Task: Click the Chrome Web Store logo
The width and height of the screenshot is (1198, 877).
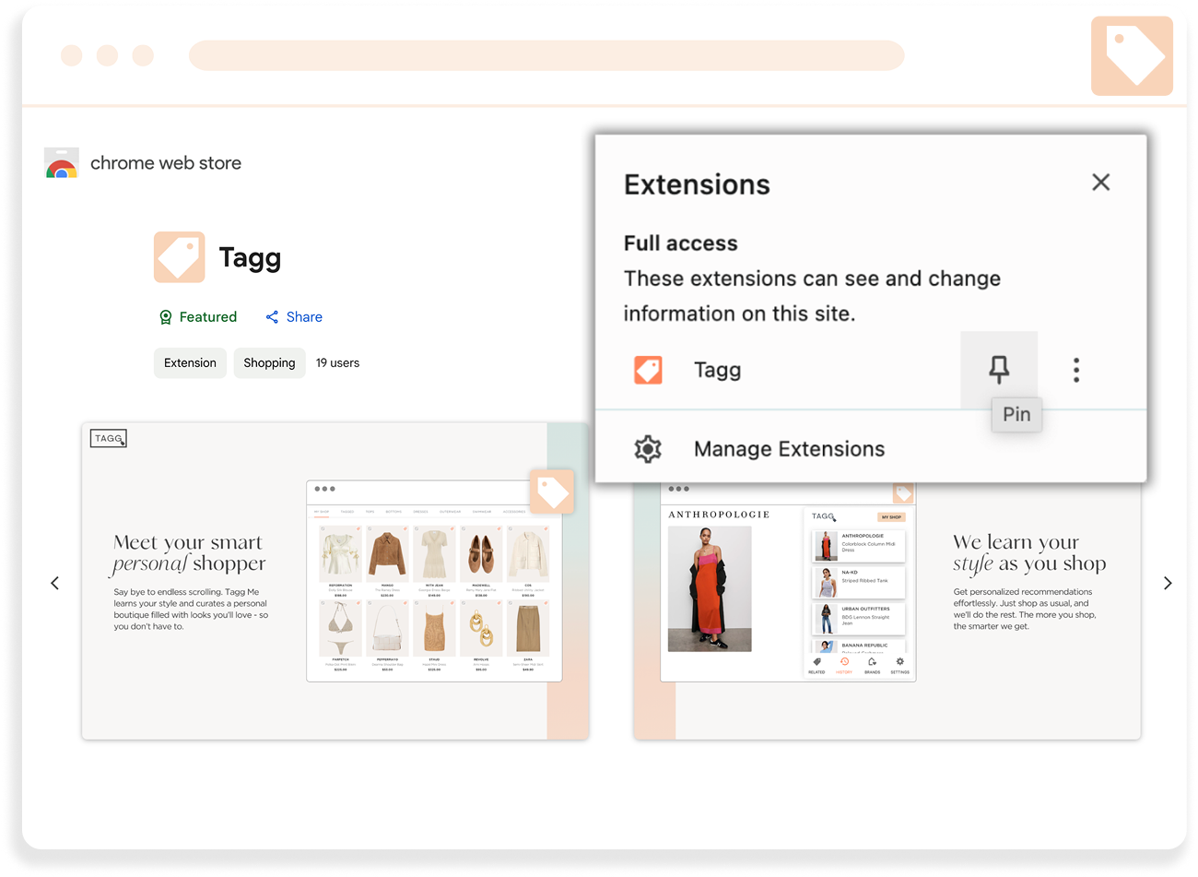Action: pos(62,163)
